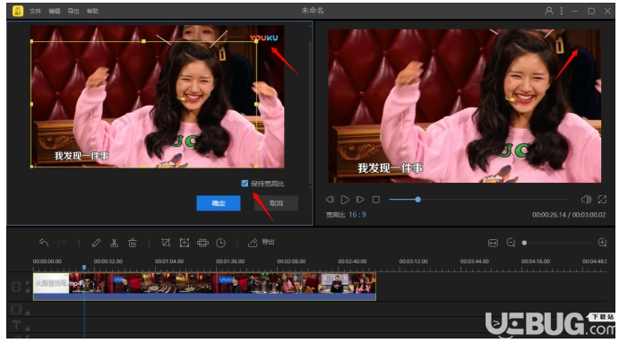The height and width of the screenshot is (343, 619).
Task: Click the crop box top-left corner handle
Action: [x=31, y=41]
